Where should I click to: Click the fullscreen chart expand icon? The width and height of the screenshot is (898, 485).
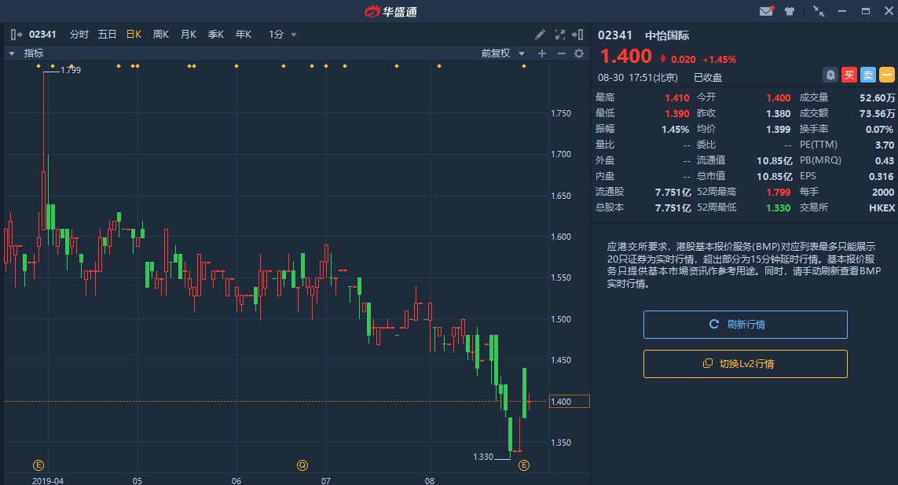(559, 35)
